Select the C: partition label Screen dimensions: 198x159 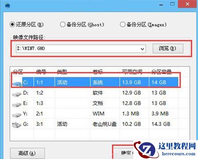26,82
